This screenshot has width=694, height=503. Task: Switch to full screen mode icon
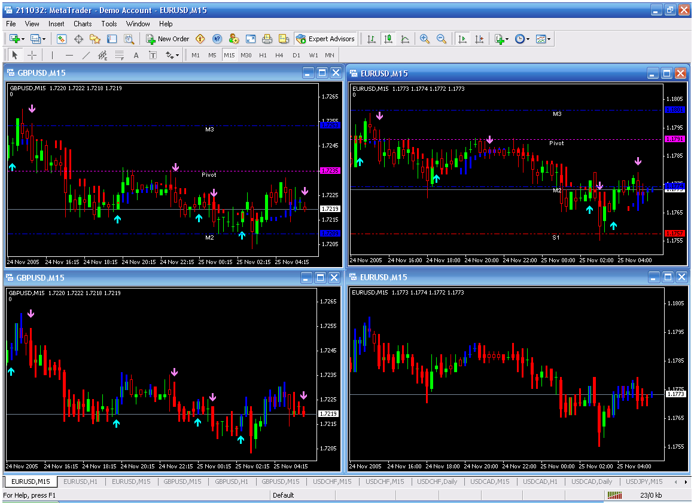[x=251, y=39]
